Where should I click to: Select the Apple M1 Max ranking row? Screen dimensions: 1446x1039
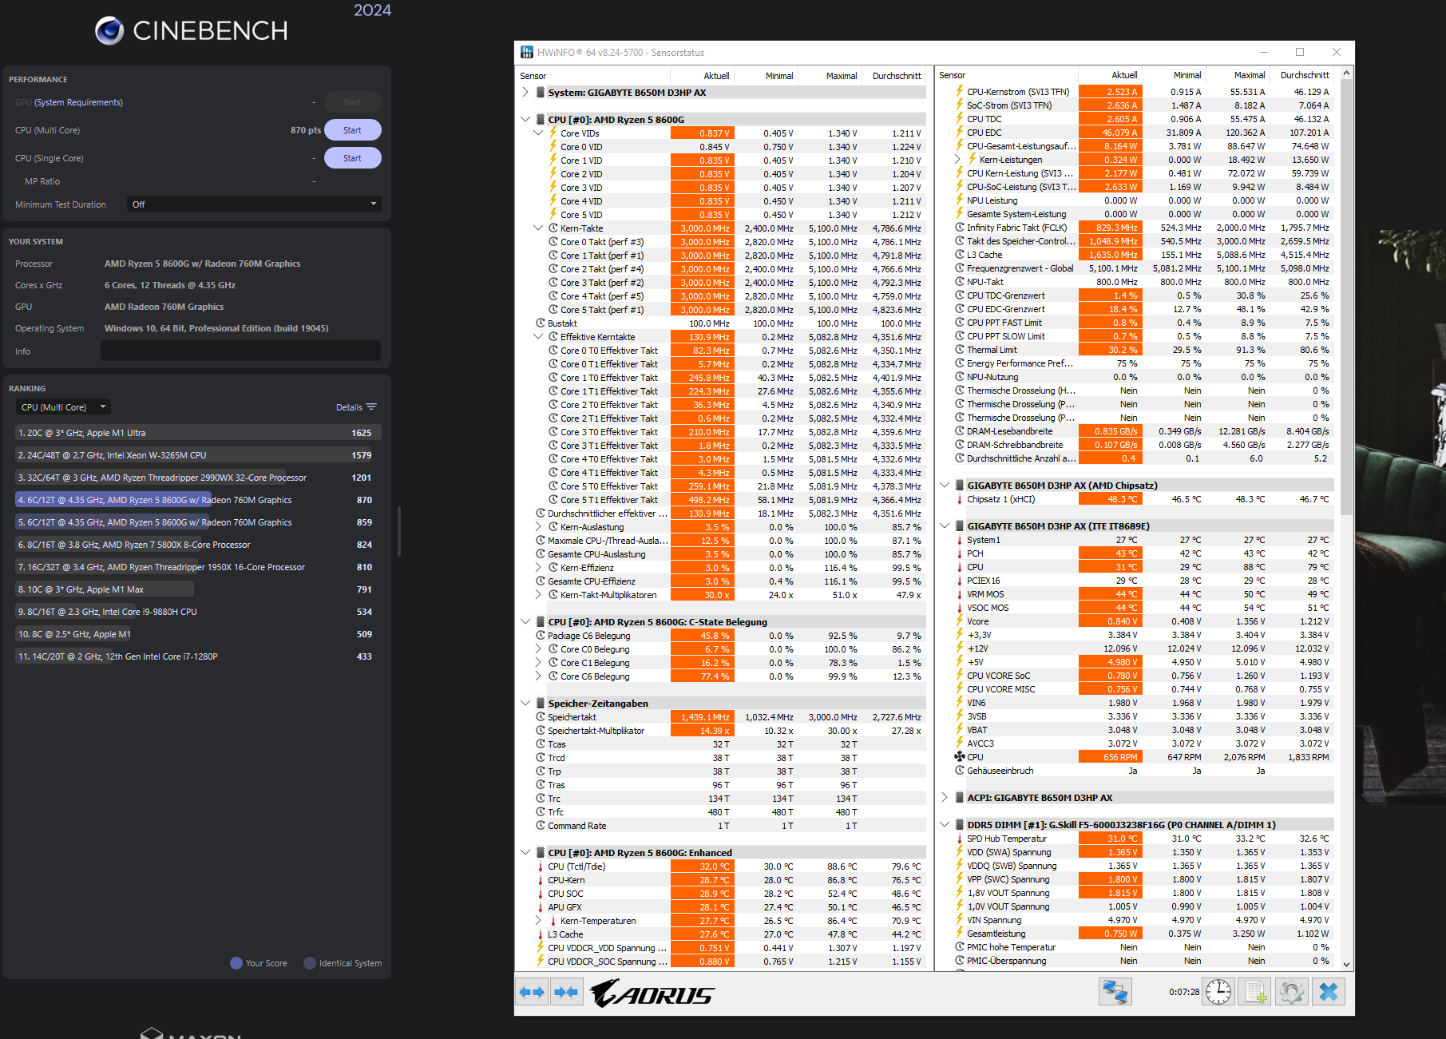pyautogui.click(x=198, y=589)
